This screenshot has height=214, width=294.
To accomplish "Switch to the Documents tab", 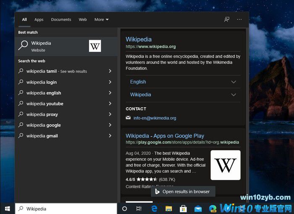I will click(61, 20).
